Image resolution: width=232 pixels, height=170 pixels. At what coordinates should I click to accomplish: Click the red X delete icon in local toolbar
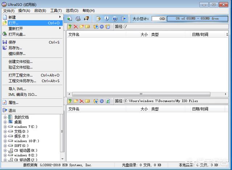click(82, 101)
